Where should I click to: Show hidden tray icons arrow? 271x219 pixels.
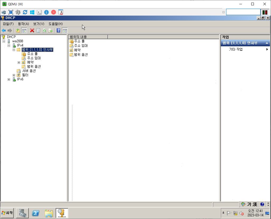pos(223,213)
